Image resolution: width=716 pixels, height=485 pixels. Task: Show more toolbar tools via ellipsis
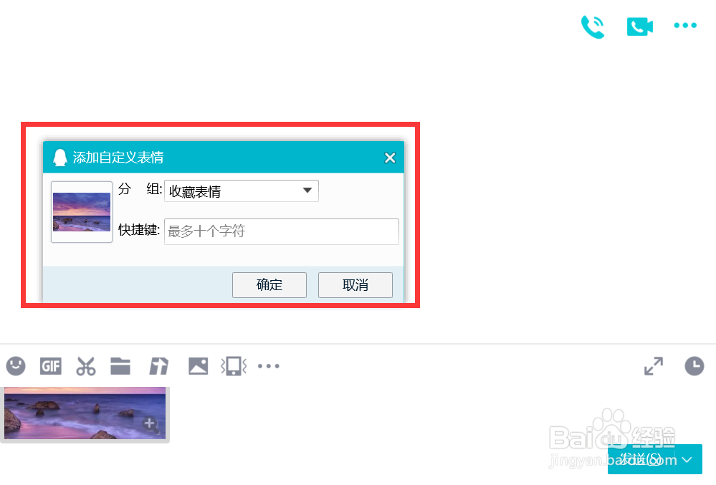(x=269, y=366)
